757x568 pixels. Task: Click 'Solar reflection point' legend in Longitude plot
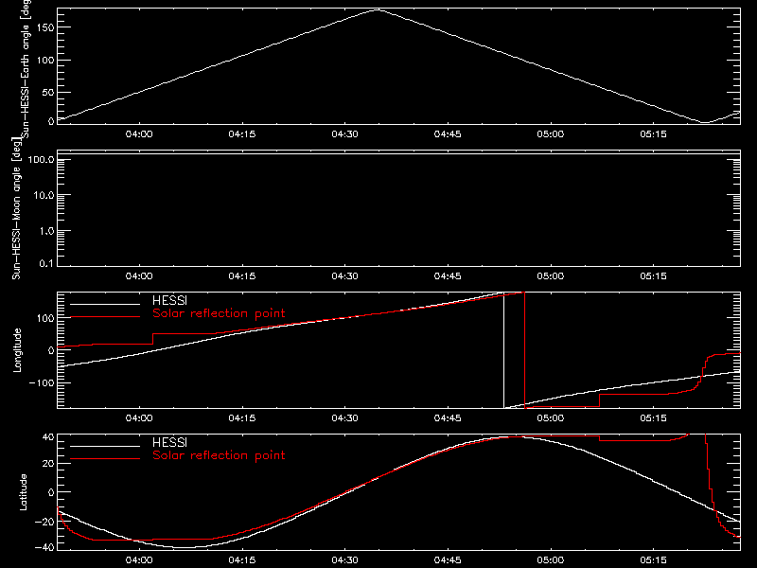click(x=219, y=313)
